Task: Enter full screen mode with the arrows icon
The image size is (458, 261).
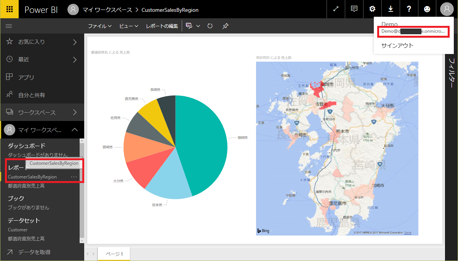Action: (336, 9)
